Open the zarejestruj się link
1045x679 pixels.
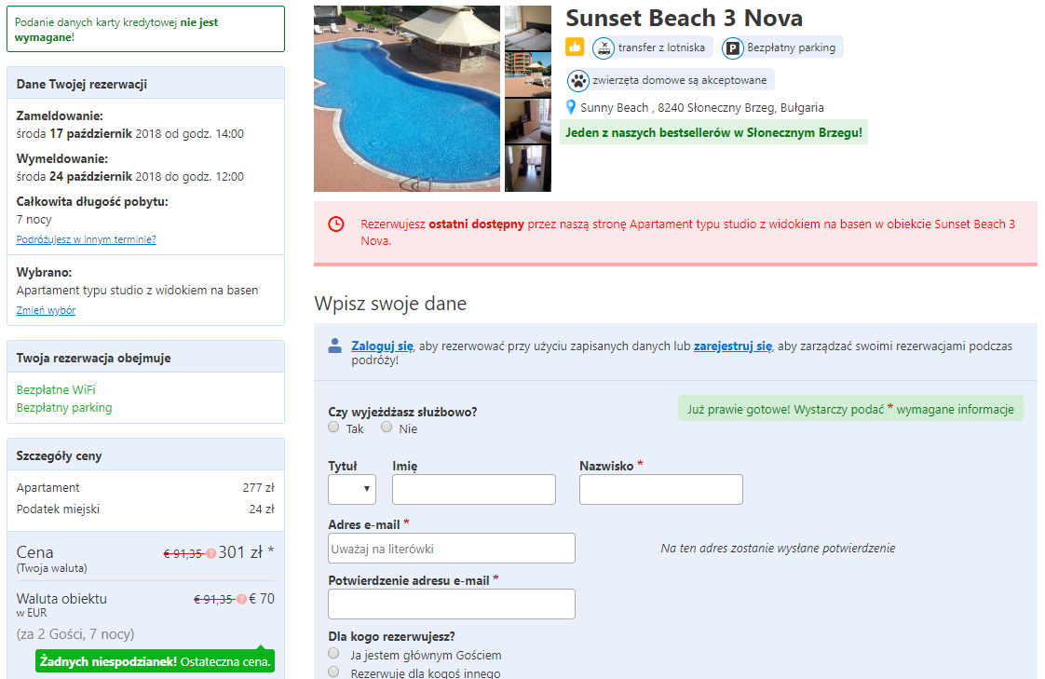732,346
